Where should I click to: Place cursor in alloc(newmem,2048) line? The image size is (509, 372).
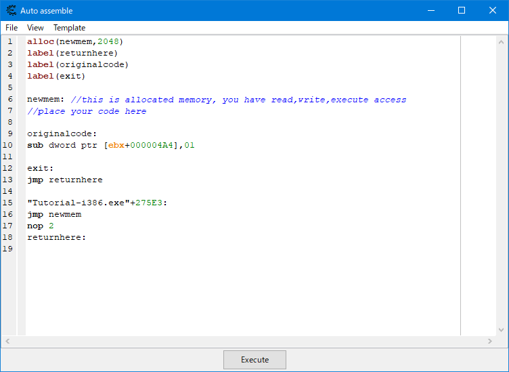pyautogui.click(x=75, y=41)
